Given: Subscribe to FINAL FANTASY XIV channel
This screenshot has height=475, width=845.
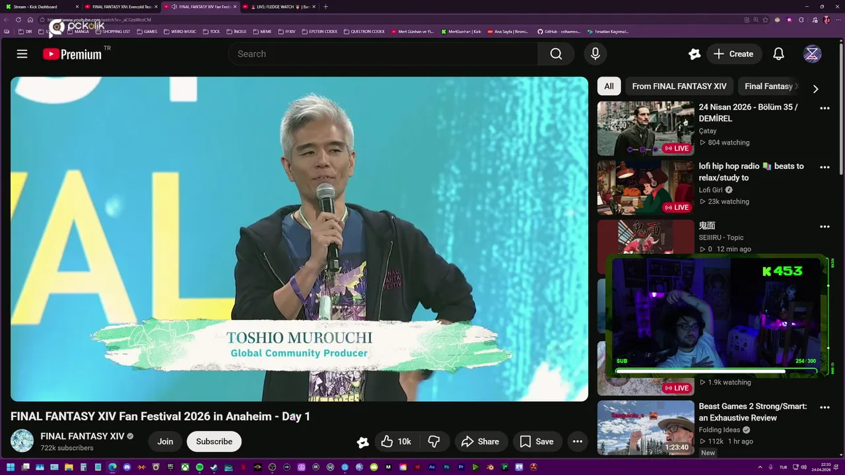Looking at the screenshot, I should coord(214,441).
